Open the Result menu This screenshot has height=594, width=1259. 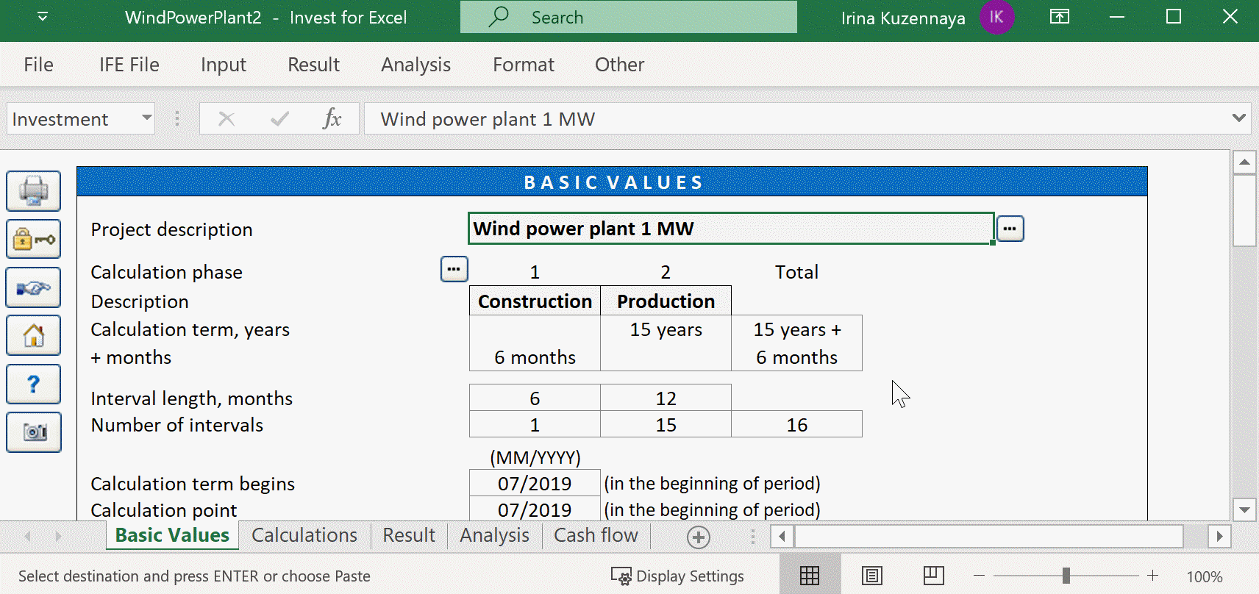[x=313, y=65]
